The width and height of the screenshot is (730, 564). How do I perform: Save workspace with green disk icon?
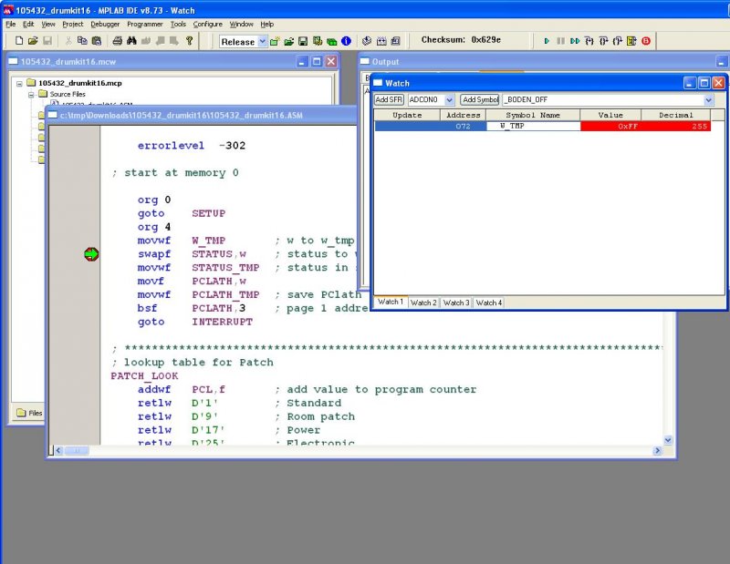pyautogui.click(x=303, y=41)
